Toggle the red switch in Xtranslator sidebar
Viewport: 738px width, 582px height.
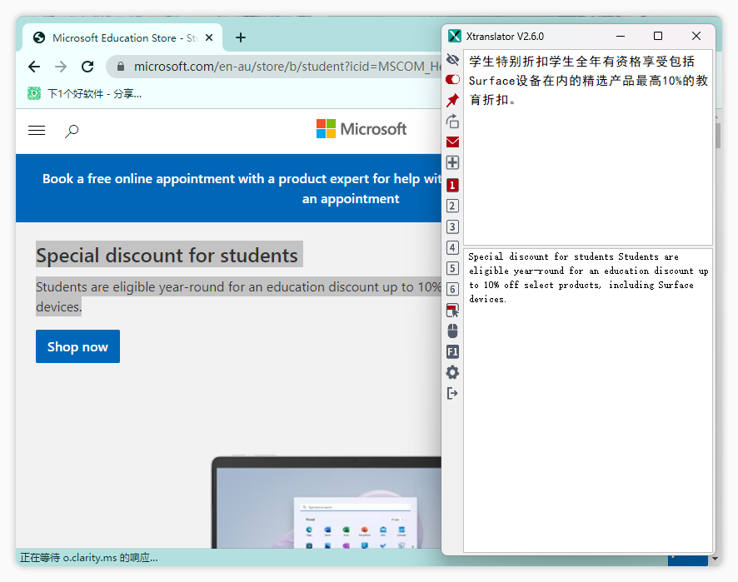click(x=452, y=79)
